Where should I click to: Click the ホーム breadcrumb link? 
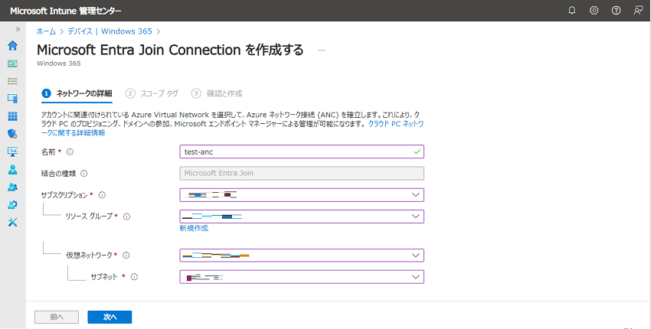tap(46, 31)
